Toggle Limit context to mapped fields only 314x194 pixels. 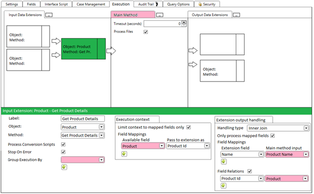tap(188, 127)
